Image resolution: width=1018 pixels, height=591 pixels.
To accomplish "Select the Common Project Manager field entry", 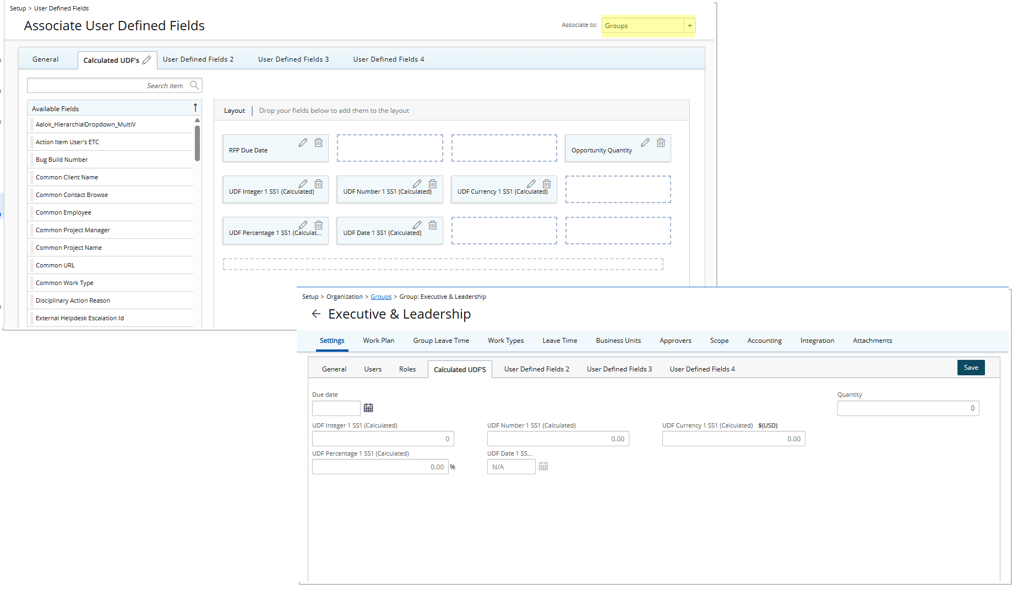I will click(x=72, y=229).
